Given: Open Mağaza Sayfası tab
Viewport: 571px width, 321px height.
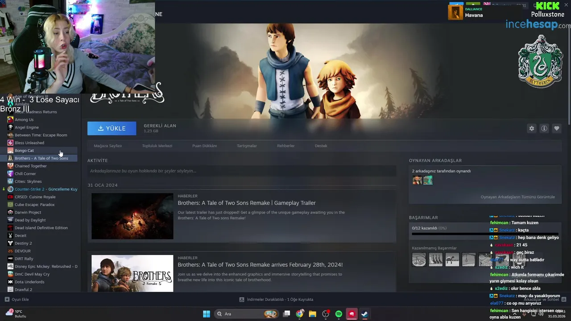Looking at the screenshot, I should (x=108, y=146).
